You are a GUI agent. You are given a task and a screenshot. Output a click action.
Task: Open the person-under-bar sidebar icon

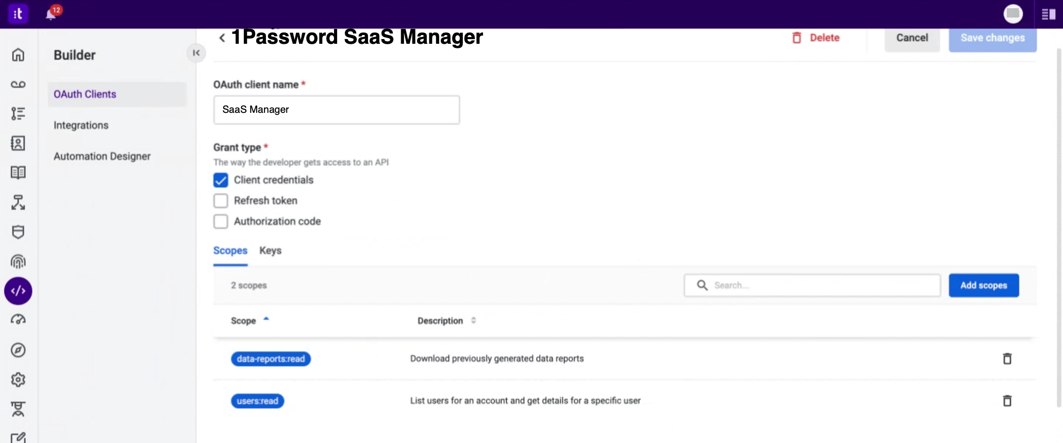click(18, 409)
